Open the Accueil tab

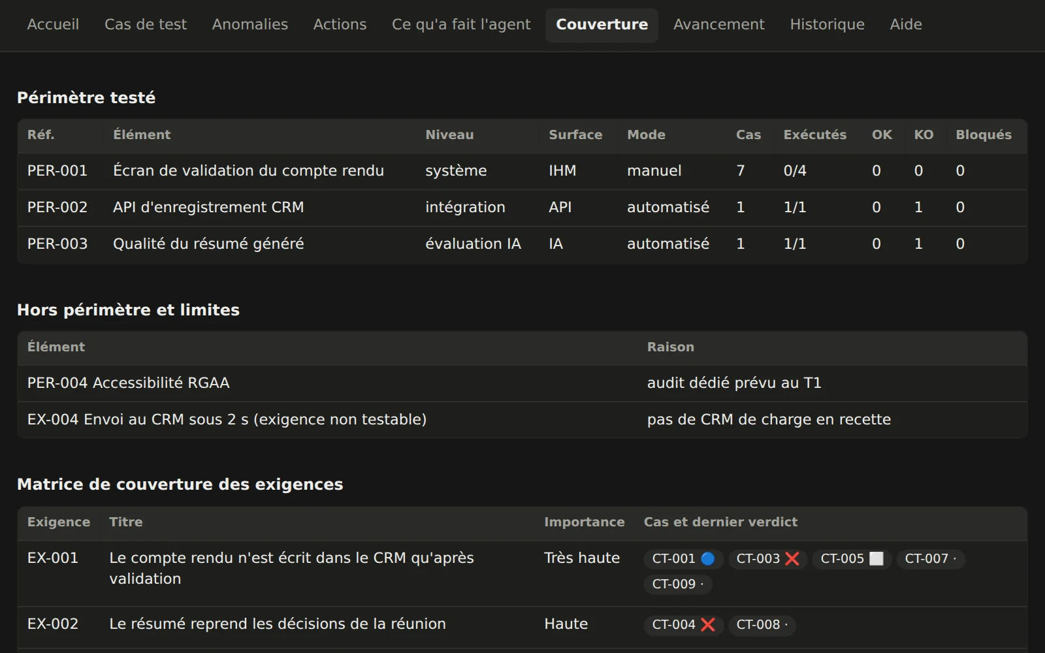coord(53,25)
